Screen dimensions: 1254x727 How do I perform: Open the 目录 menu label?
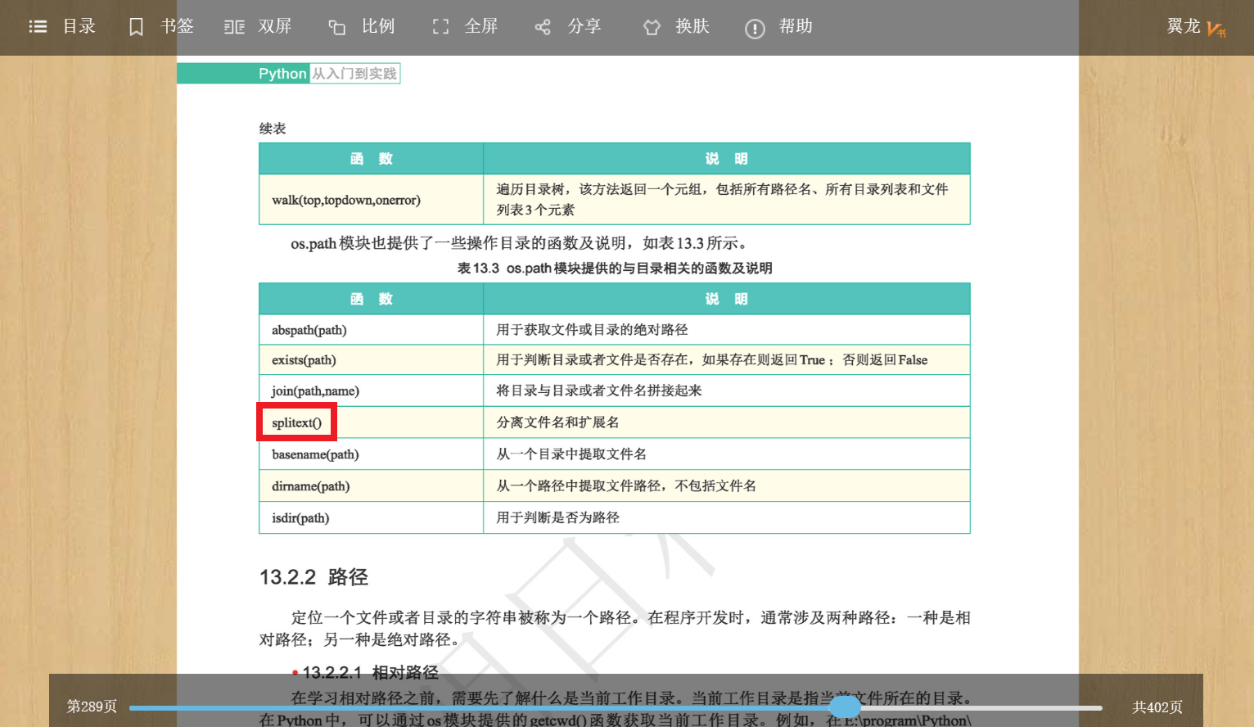pos(79,26)
